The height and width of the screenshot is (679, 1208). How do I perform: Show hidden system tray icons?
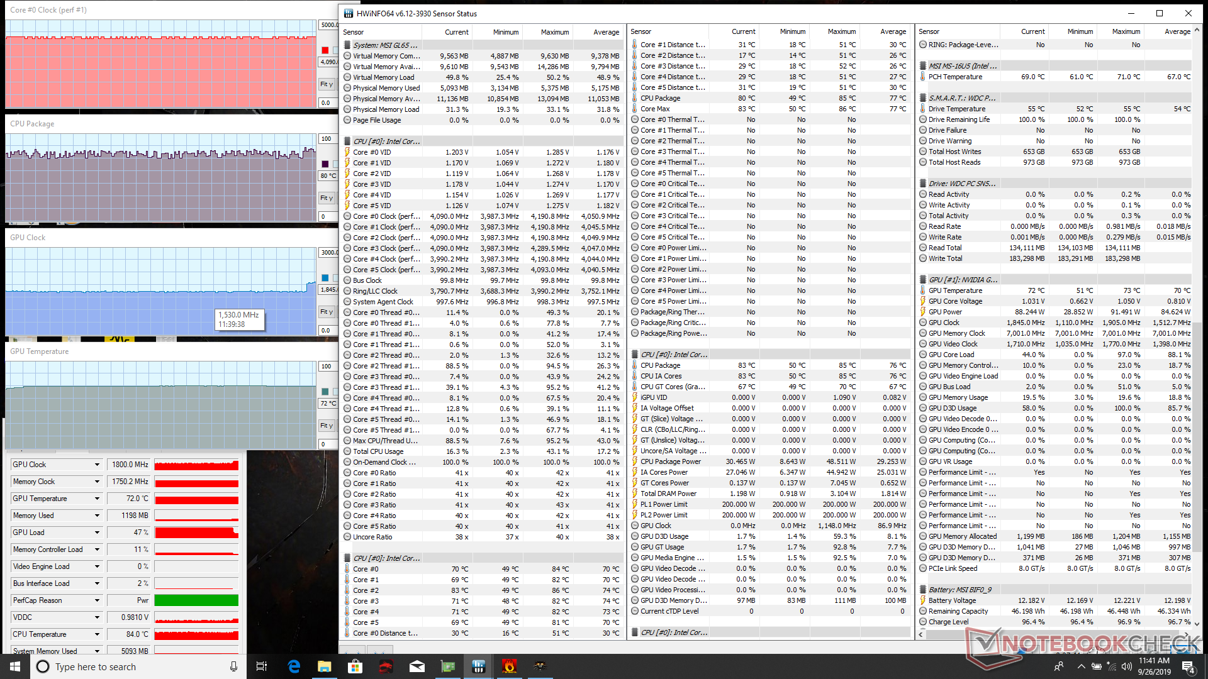pyautogui.click(x=1081, y=666)
